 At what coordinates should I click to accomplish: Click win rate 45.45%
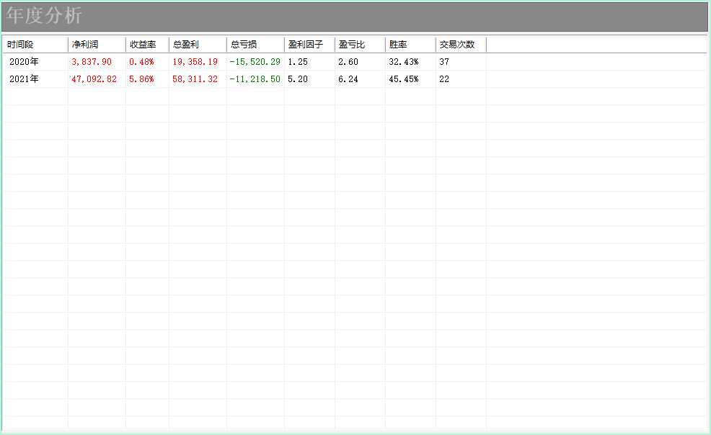point(404,79)
